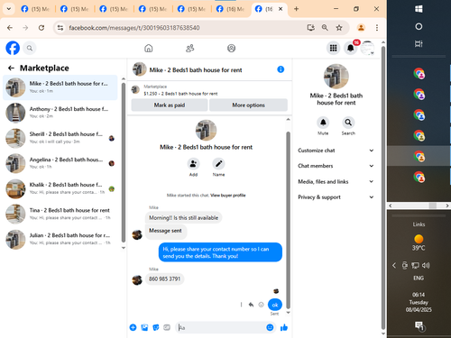Open the Chrome three-dot menu
Viewport: 451px width, 338px height.
pyautogui.click(x=377, y=28)
